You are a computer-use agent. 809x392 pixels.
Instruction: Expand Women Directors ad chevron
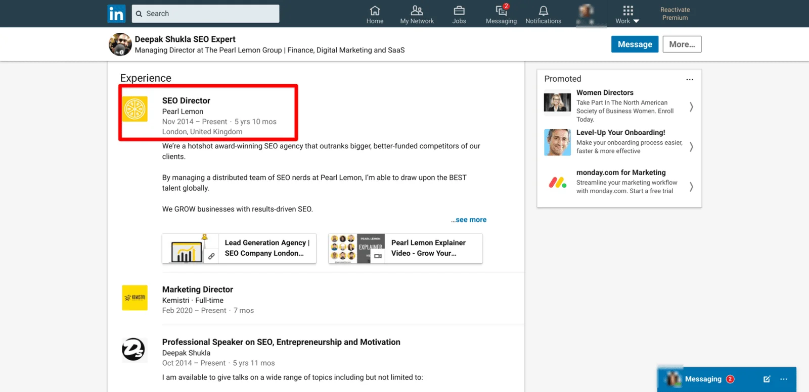(x=691, y=107)
